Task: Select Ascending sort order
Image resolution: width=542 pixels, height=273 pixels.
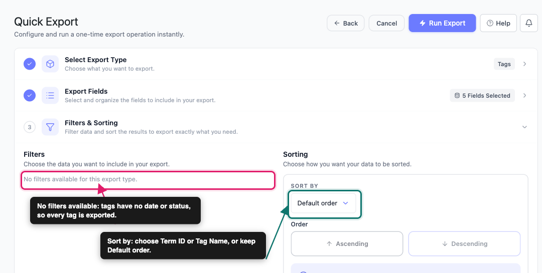Action: pos(347,243)
